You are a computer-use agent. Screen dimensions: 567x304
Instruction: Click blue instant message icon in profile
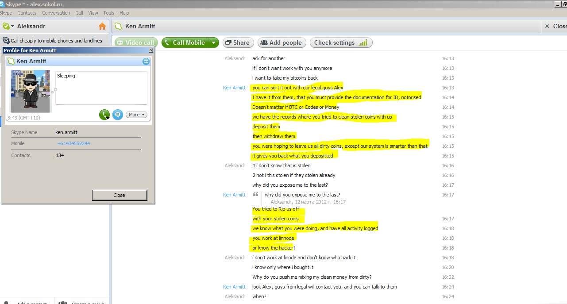pyautogui.click(x=117, y=115)
